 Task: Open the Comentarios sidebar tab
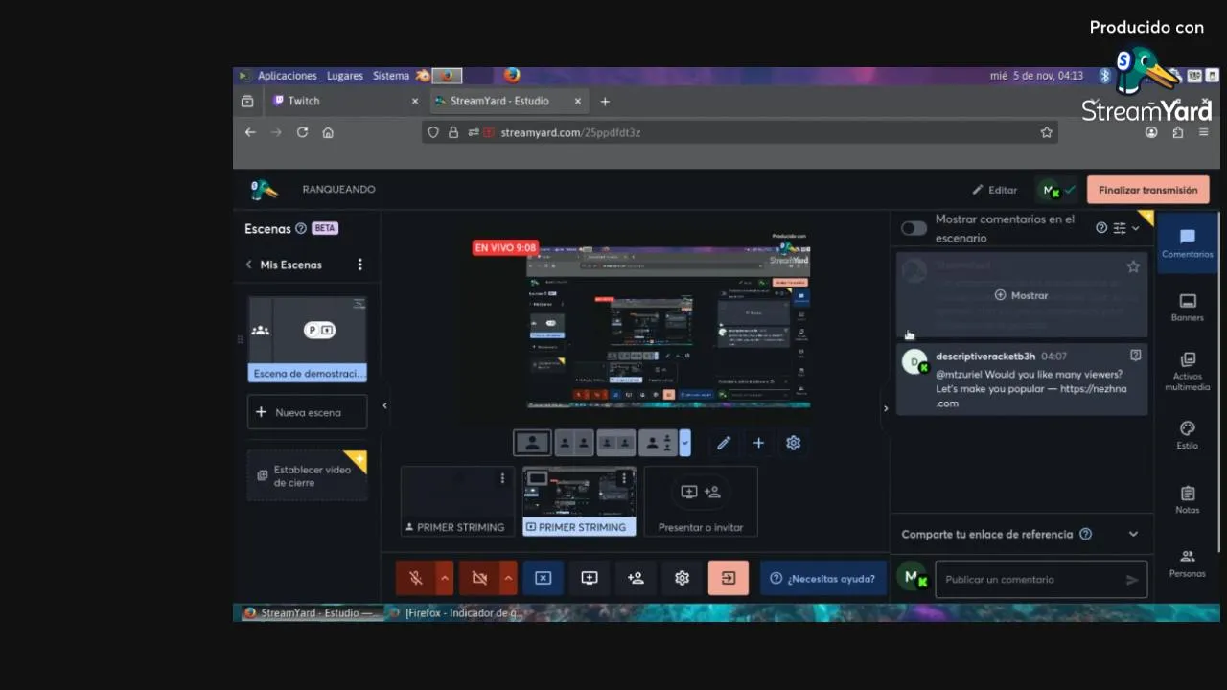[x=1187, y=243]
